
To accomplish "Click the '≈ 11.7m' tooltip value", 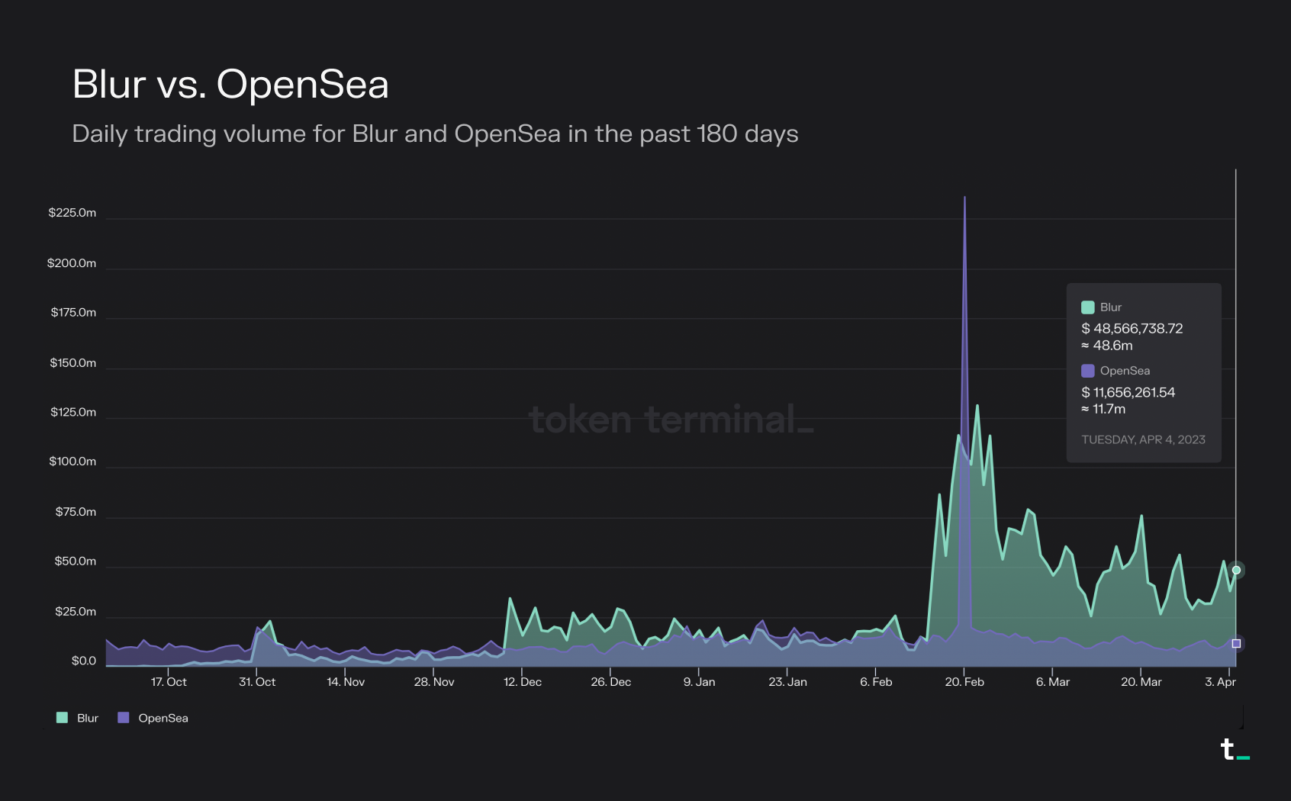I will pyautogui.click(x=1103, y=409).
